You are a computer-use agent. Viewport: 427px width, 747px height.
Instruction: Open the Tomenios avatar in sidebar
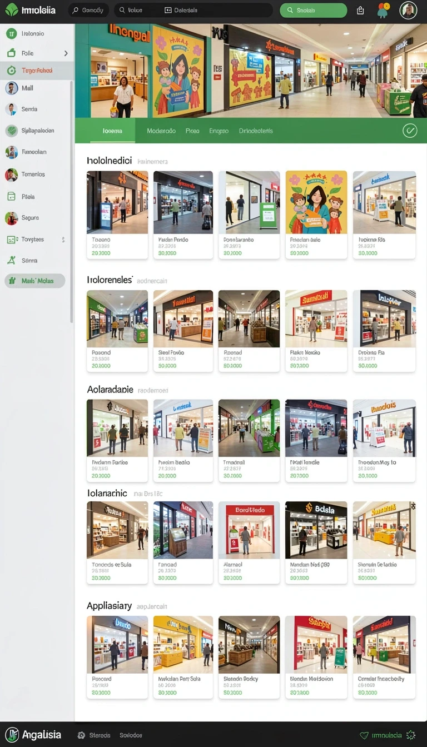[x=11, y=175]
